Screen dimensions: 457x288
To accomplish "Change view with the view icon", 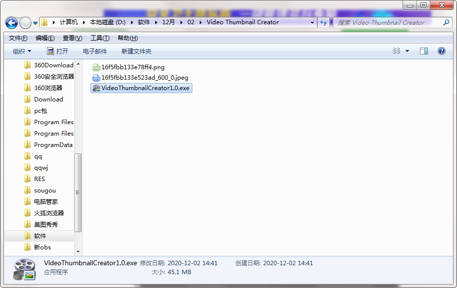I will pyautogui.click(x=396, y=51).
